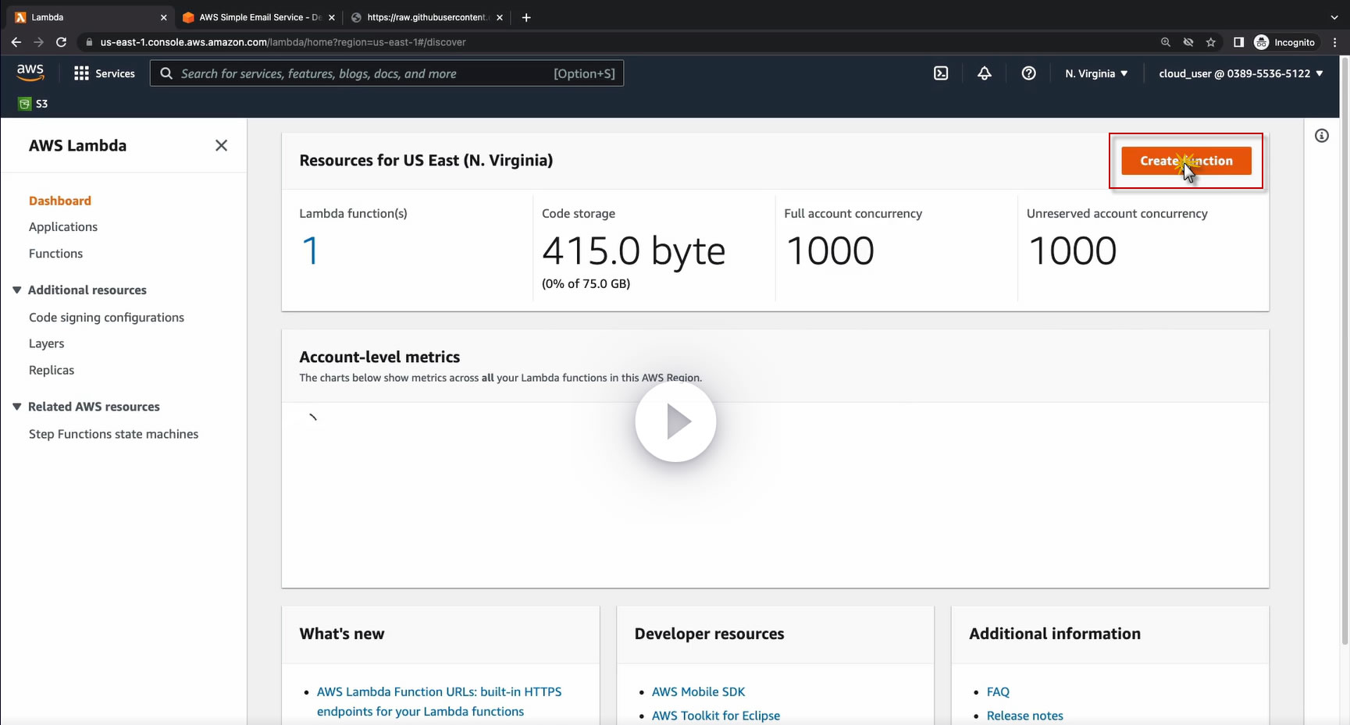This screenshot has width=1350, height=725.
Task: Open the AWS Mobile SDK link
Action: tap(698, 691)
